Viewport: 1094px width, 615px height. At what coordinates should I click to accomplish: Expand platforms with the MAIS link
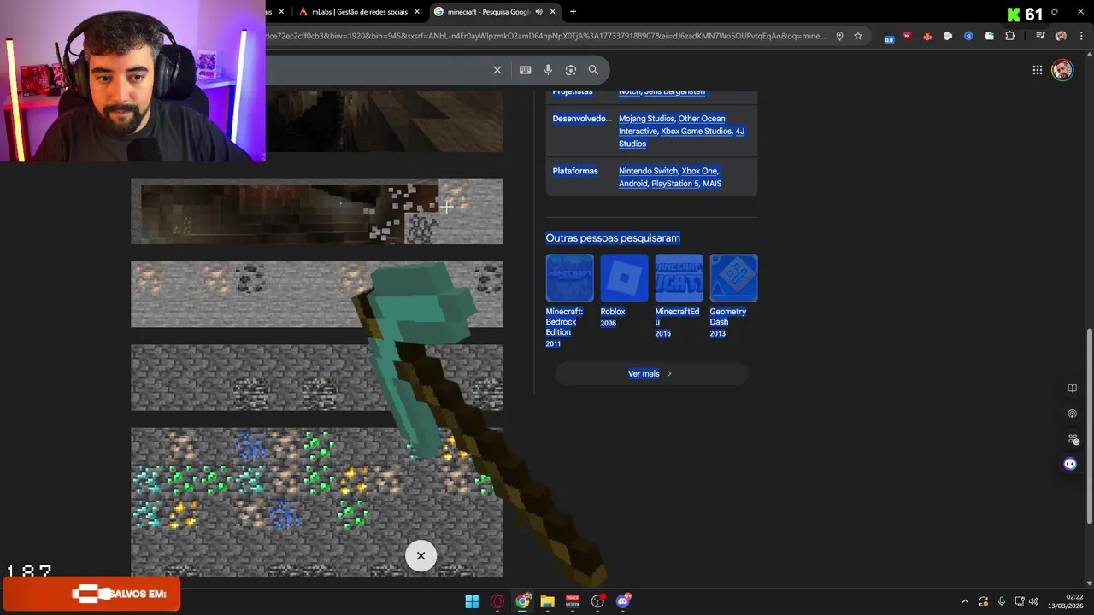[712, 183]
